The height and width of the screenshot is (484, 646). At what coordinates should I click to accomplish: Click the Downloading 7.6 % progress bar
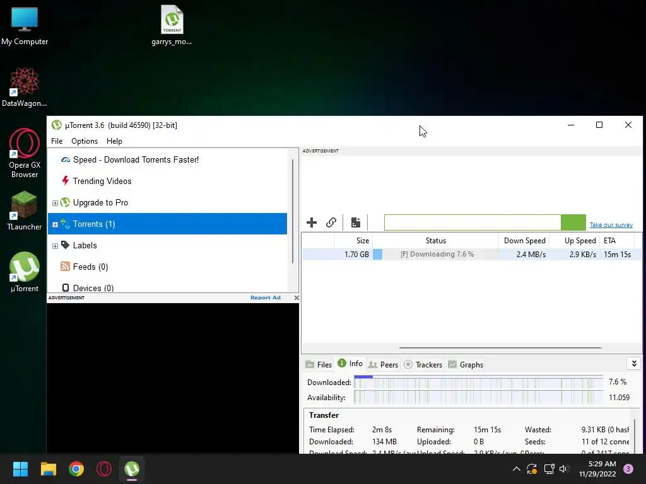click(435, 255)
